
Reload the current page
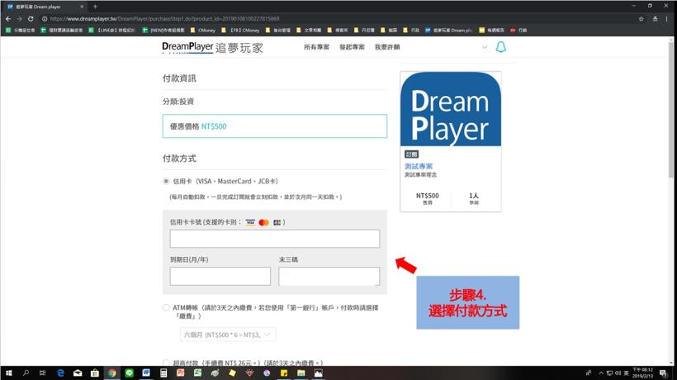[x=31, y=19]
